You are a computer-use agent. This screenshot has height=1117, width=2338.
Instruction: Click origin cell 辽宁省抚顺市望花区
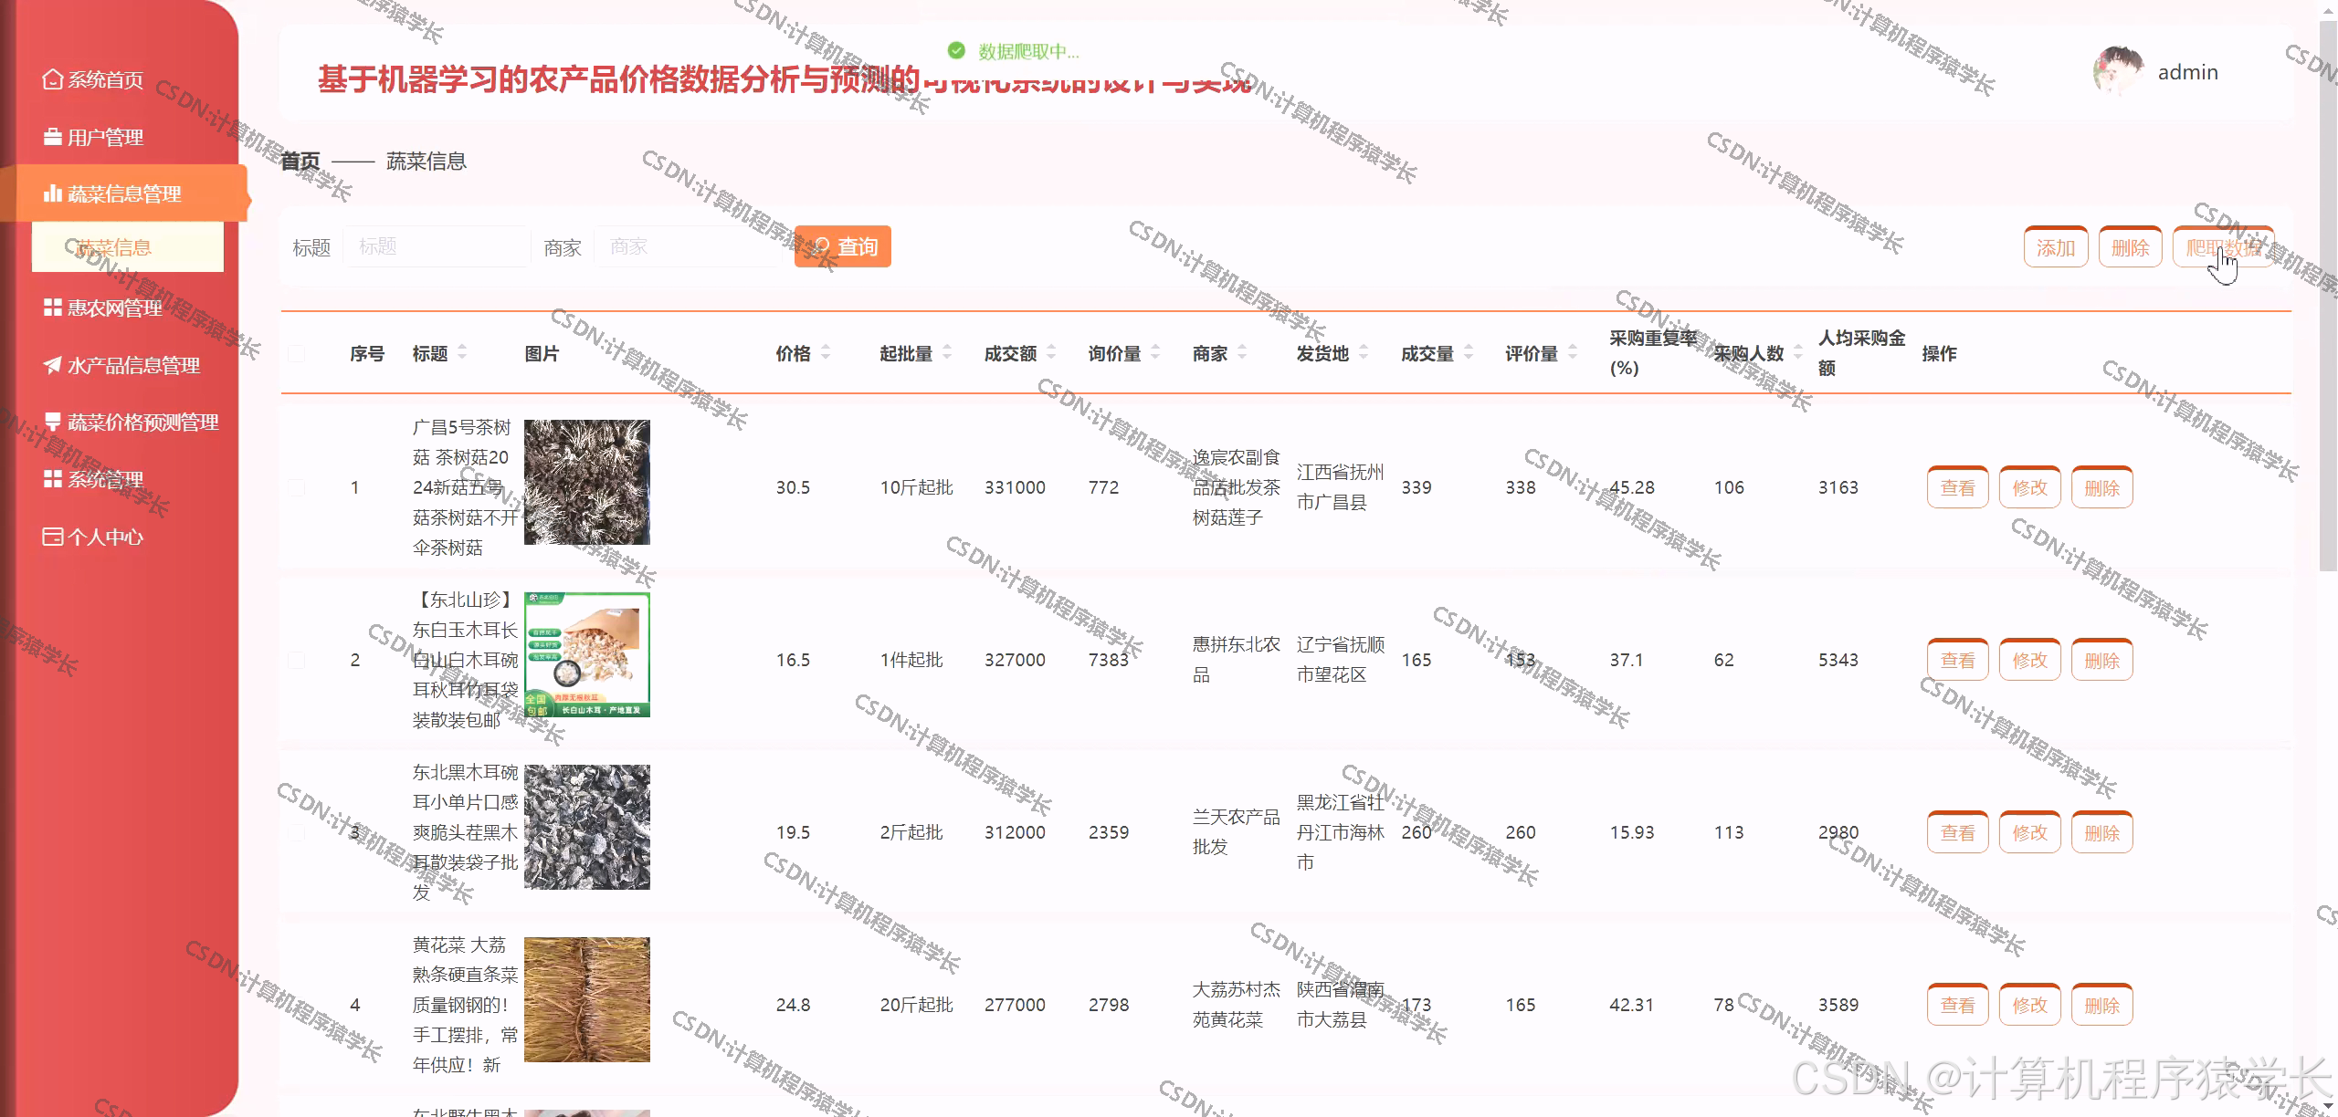point(1341,660)
